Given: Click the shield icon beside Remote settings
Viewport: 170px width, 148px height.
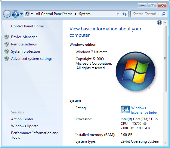Looking at the screenshot, I should click(7, 44).
